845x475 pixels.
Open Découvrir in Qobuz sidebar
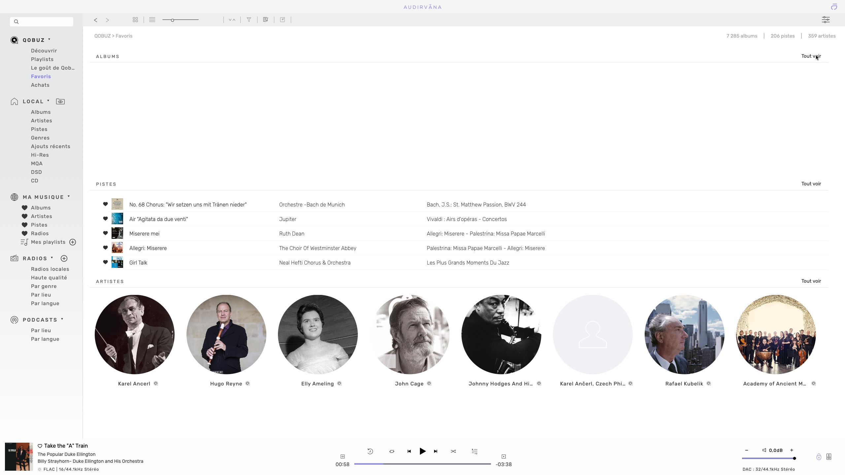(44, 51)
